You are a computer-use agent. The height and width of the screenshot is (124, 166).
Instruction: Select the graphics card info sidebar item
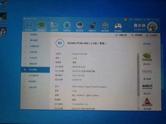35,70
